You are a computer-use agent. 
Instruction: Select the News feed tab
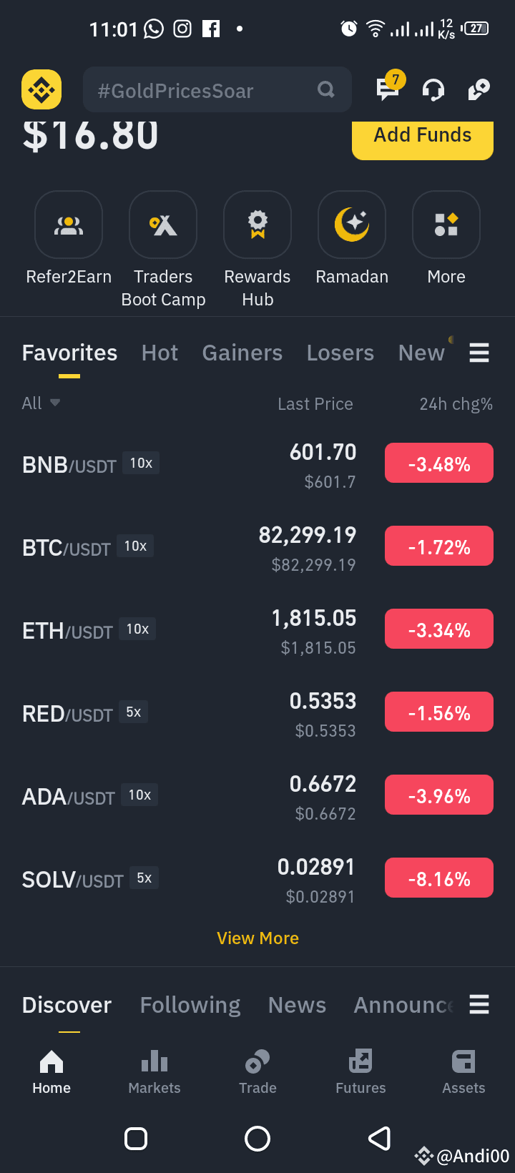(298, 1005)
